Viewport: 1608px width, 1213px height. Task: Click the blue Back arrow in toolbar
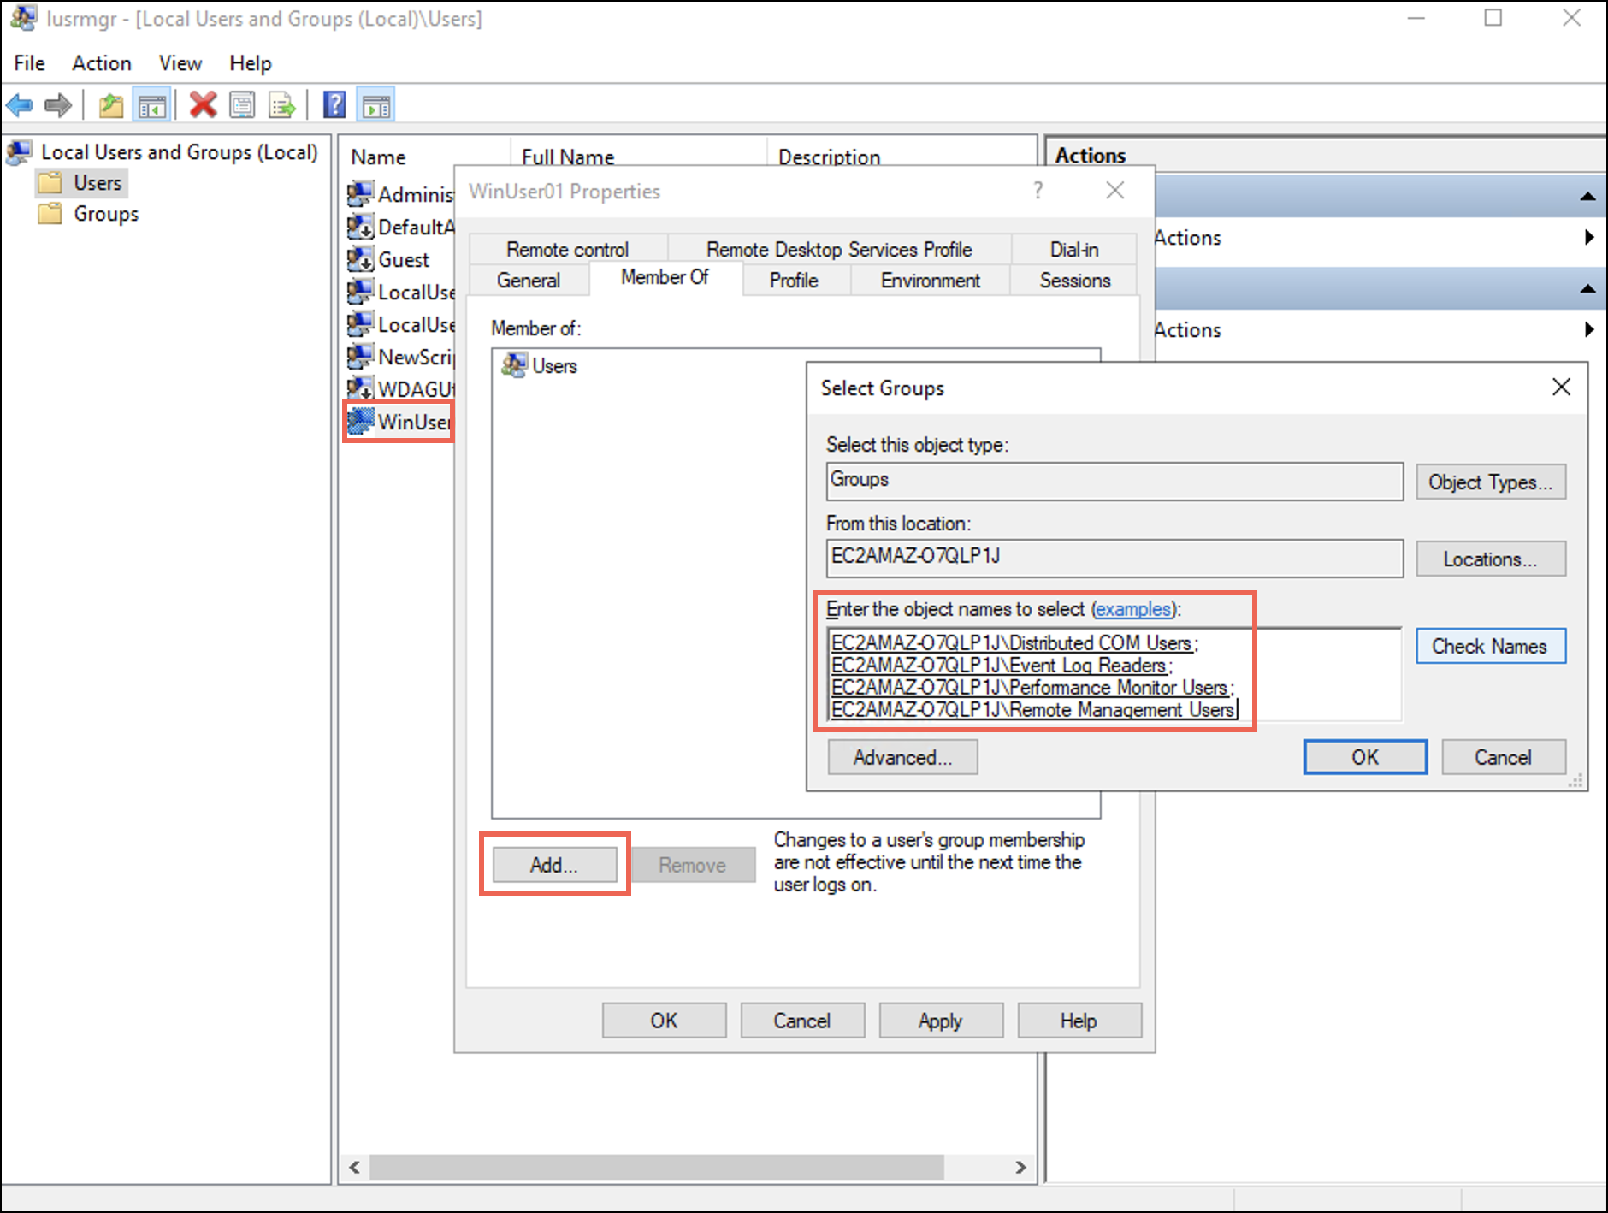coord(19,106)
